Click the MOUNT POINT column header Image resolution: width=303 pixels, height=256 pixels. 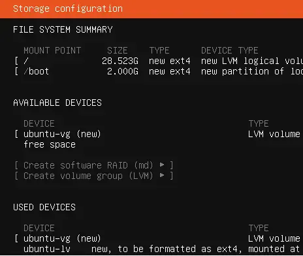(52, 50)
